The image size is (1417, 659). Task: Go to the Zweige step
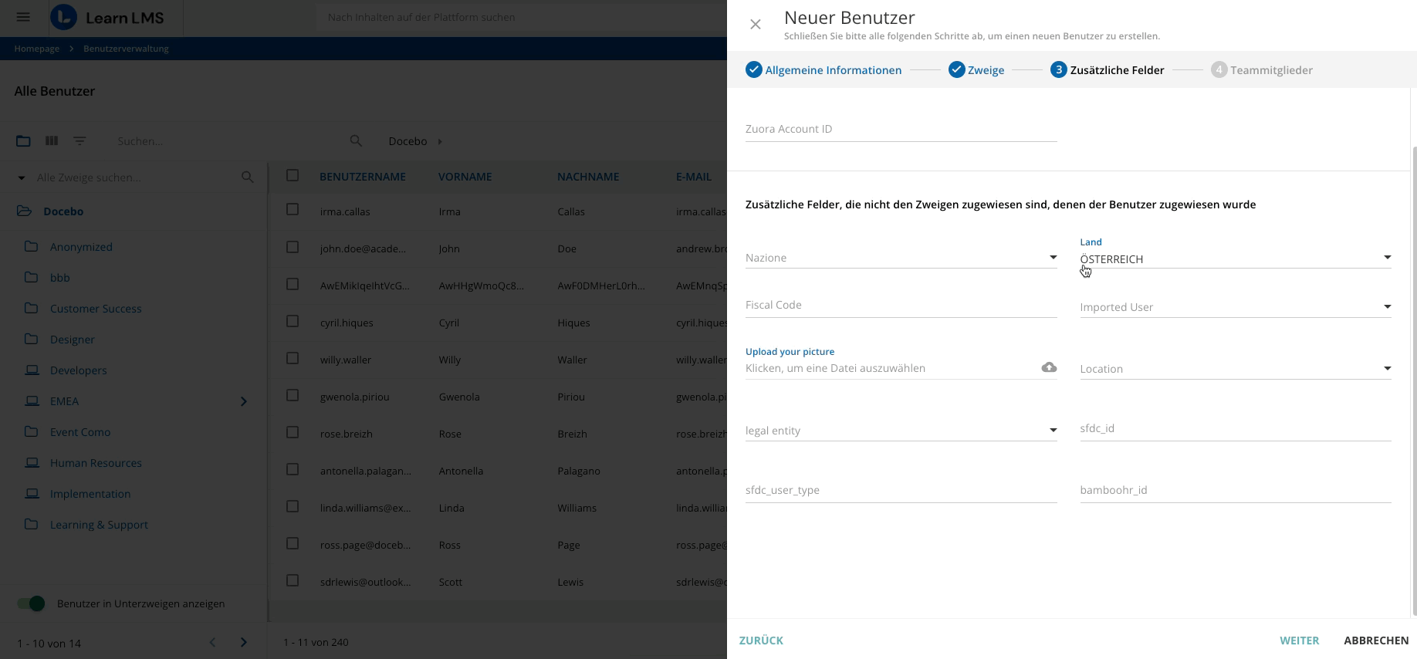tap(976, 70)
